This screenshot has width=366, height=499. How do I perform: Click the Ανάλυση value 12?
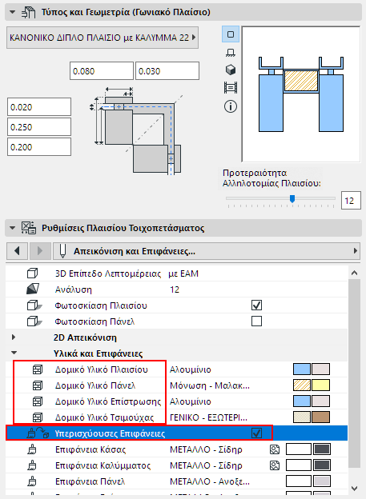(175, 289)
